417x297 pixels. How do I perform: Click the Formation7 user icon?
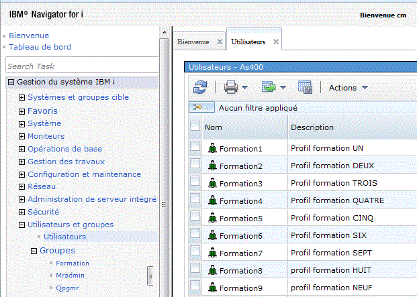tap(212, 253)
